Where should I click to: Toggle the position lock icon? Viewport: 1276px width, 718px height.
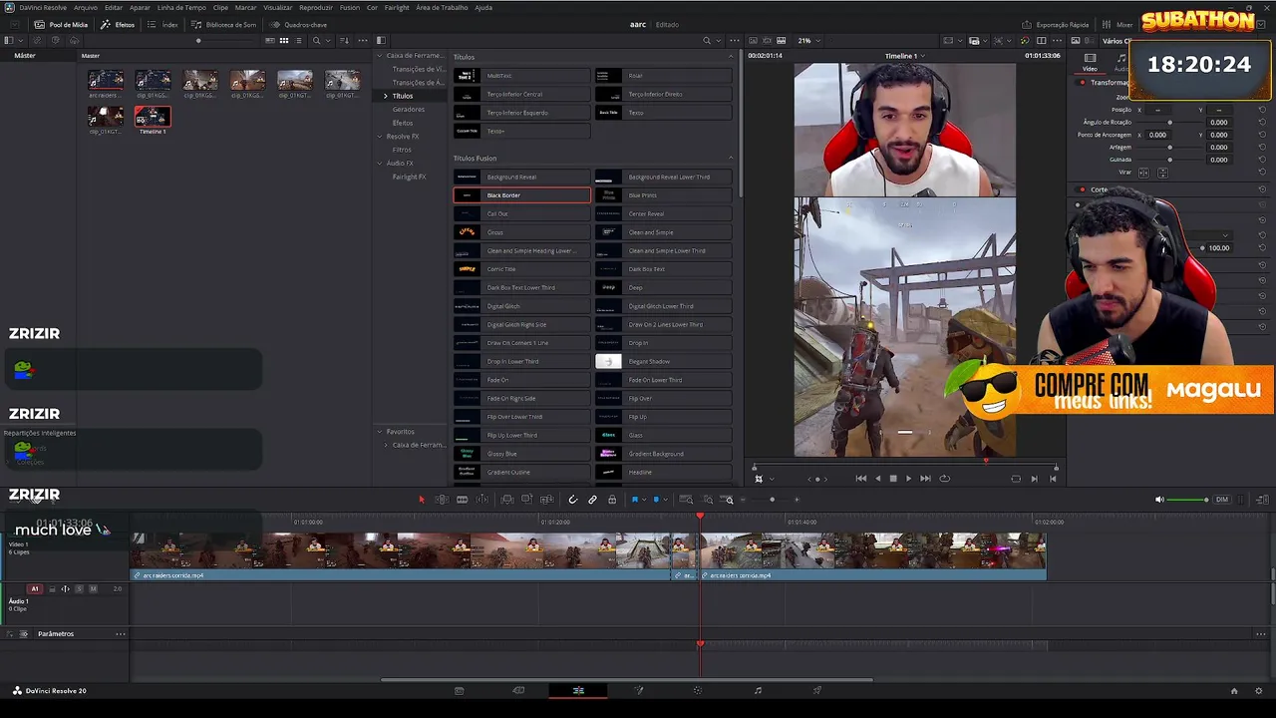pyautogui.click(x=612, y=500)
